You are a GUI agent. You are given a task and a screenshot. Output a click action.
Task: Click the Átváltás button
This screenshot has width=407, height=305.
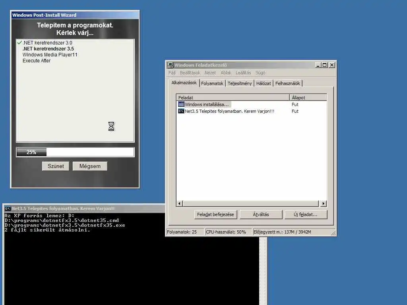(x=261, y=214)
